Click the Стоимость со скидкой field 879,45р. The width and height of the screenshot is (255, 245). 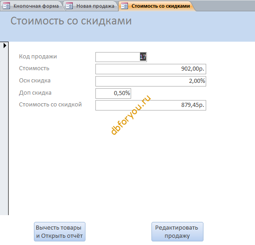click(x=151, y=105)
